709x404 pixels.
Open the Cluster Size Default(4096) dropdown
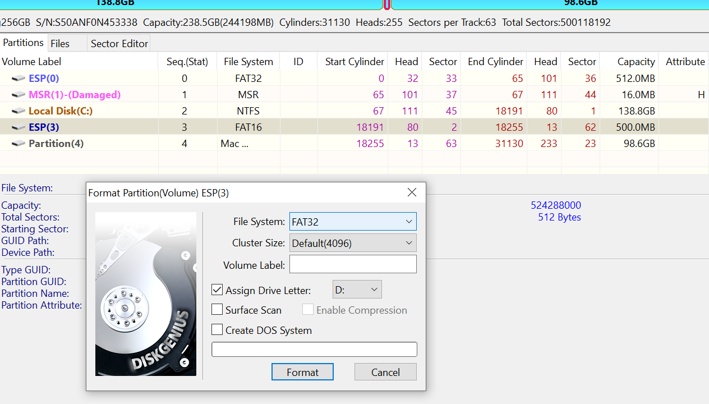click(x=353, y=243)
